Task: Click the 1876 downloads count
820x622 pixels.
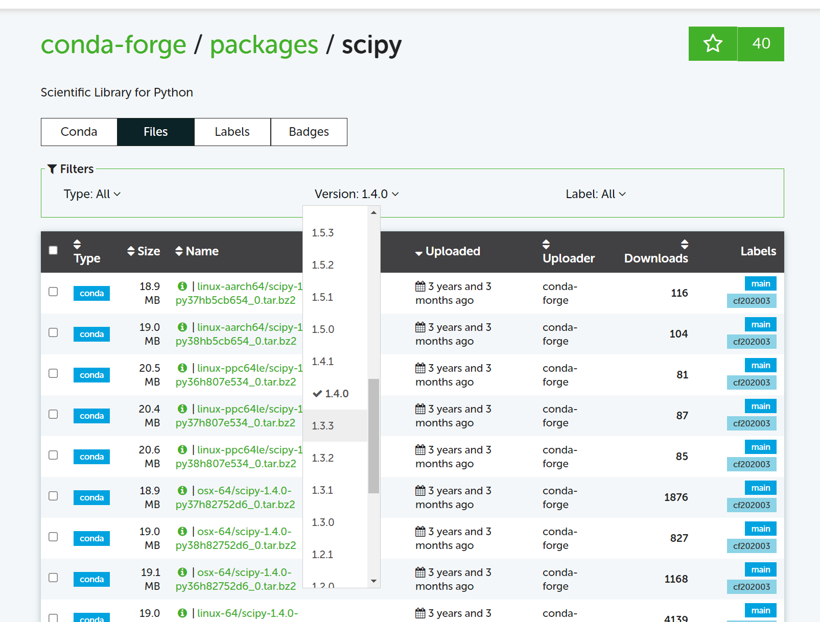Action: pos(676,497)
